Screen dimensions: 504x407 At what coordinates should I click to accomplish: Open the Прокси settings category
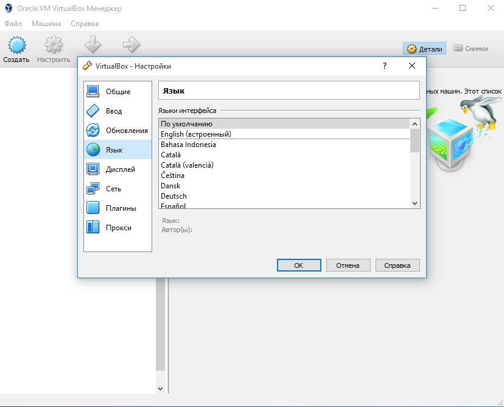click(117, 227)
